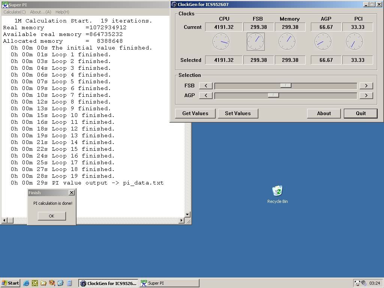This screenshot has height=288, width=384.
Task: Click the blue document icon beside the calculator
Action: [x=60, y=283]
